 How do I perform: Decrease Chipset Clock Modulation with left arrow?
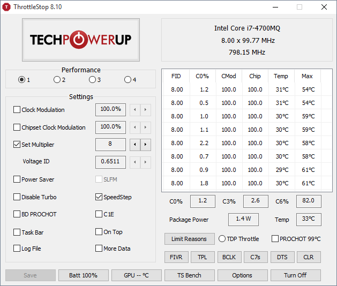pyautogui.click(x=135, y=127)
